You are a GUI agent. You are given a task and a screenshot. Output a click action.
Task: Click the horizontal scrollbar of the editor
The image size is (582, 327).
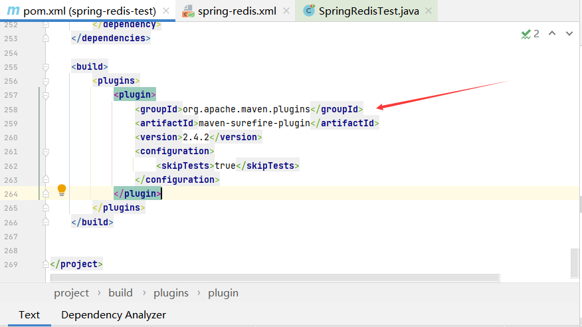pos(275,278)
